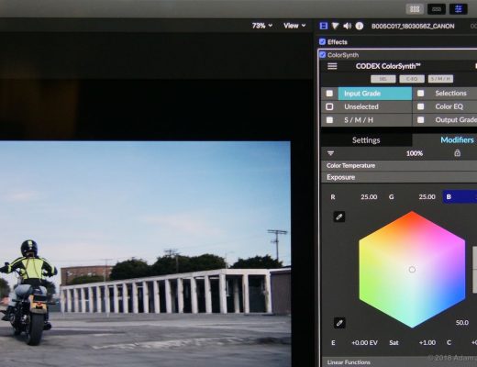Click the lock icon next to 100%
Screen dimensions: 477x367
[457, 153]
